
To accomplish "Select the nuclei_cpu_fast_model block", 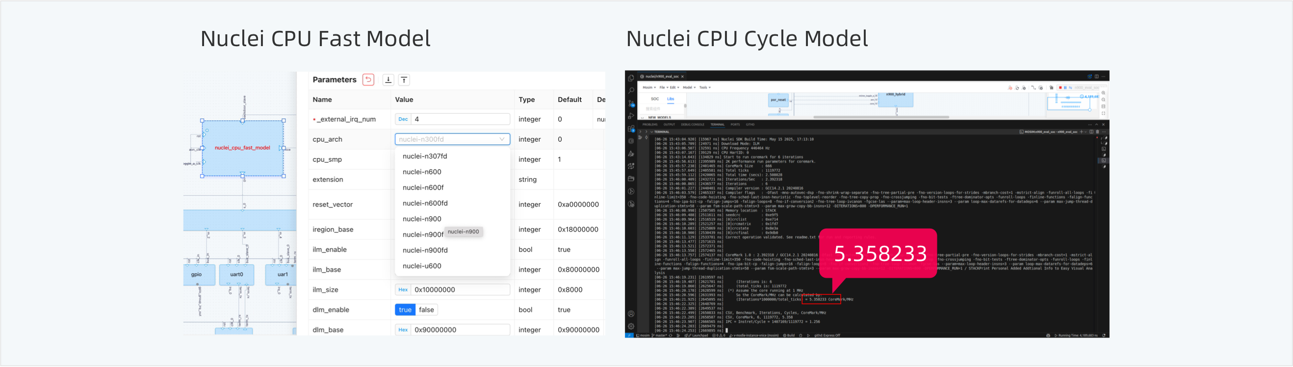I will click(x=242, y=148).
